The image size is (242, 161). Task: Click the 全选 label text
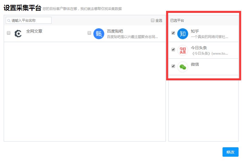[x=159, y=21]
